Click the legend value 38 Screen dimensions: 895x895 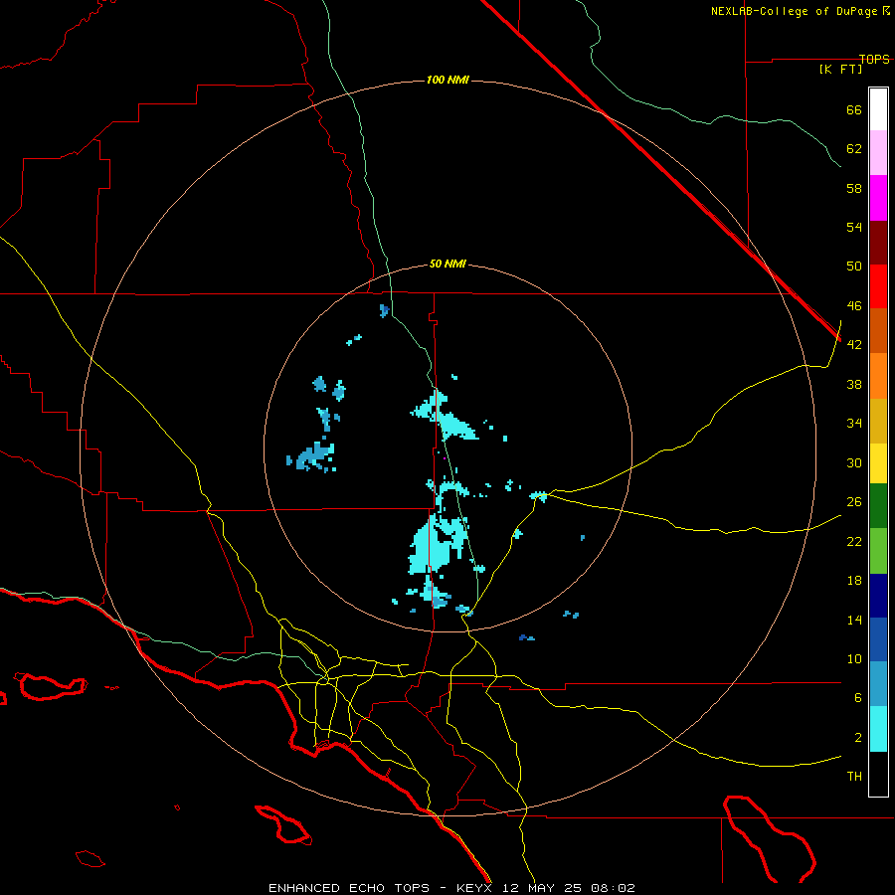tap(854, 384)
